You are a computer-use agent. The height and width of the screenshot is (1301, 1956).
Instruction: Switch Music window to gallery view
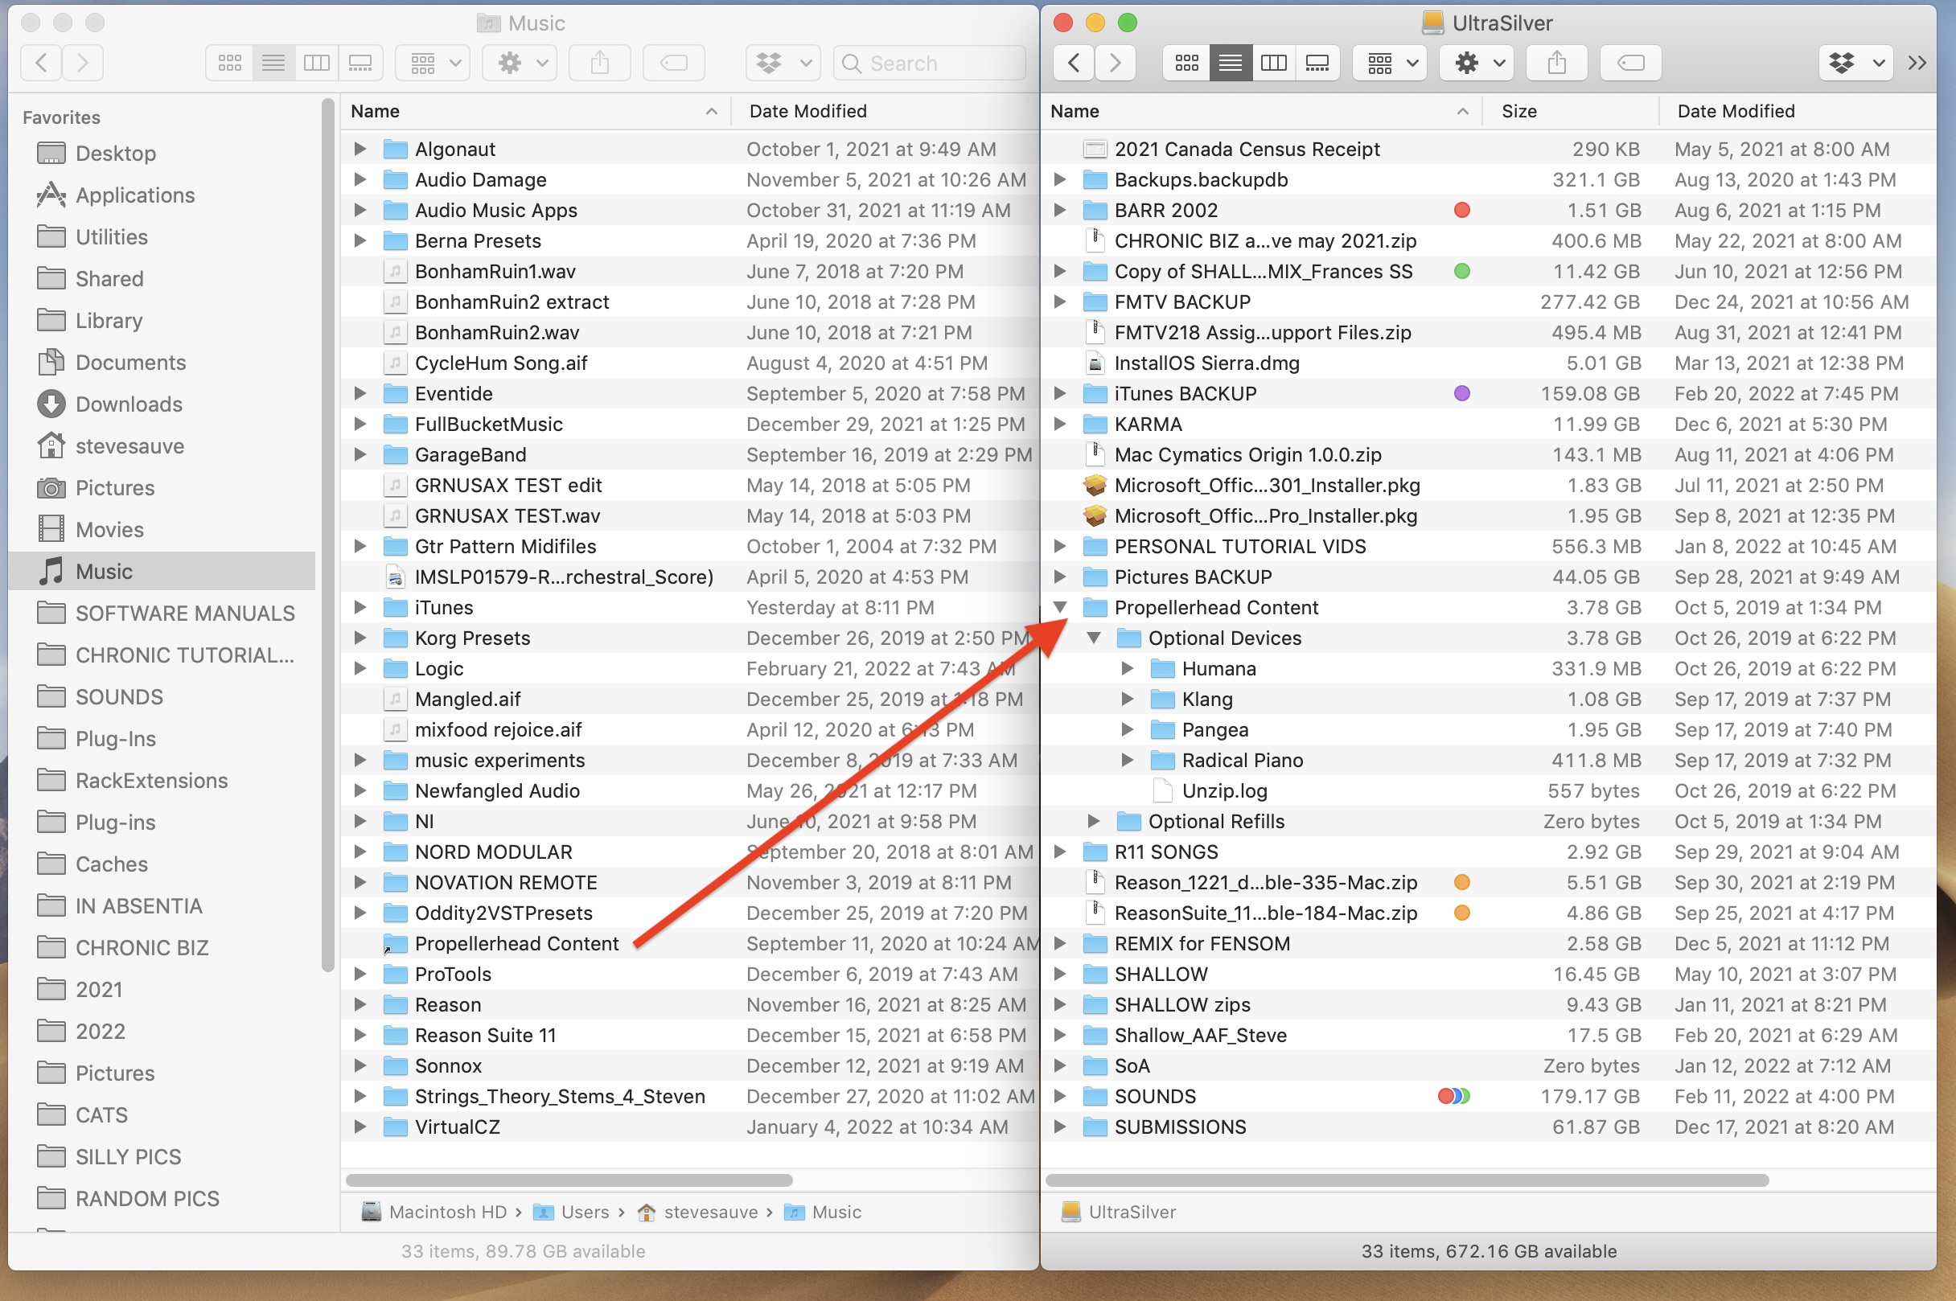pyautogui.click(x=360, y=63)
